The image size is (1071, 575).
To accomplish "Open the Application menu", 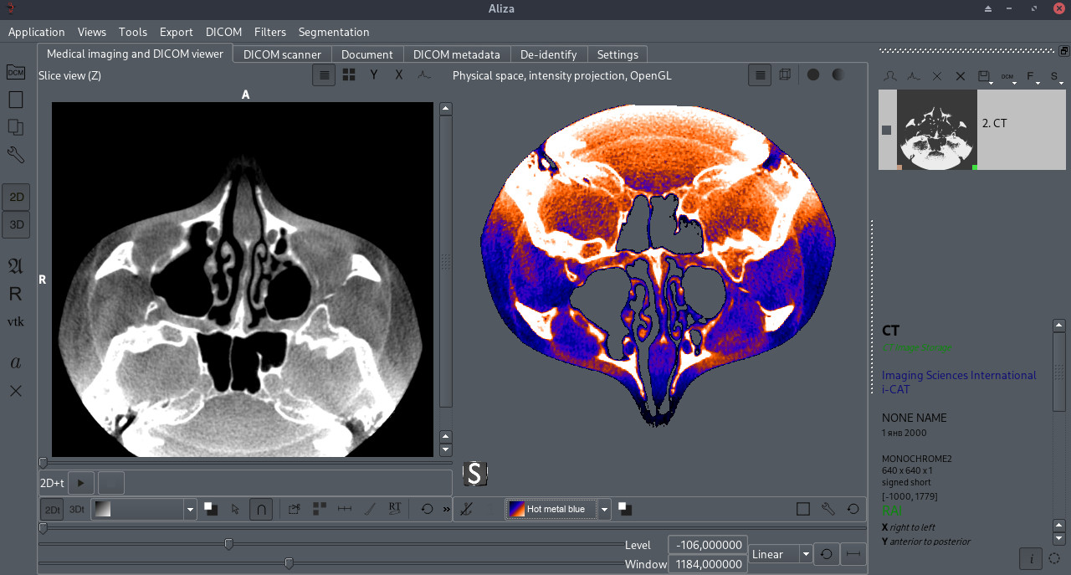I will pyautogui.click(x=36, y=32).
